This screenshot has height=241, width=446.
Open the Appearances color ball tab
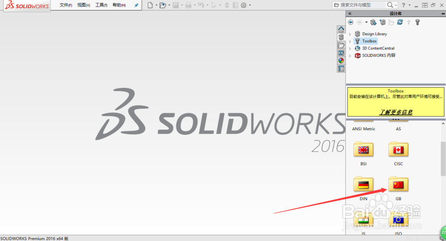pyautogui.click(x=341, y=61)
